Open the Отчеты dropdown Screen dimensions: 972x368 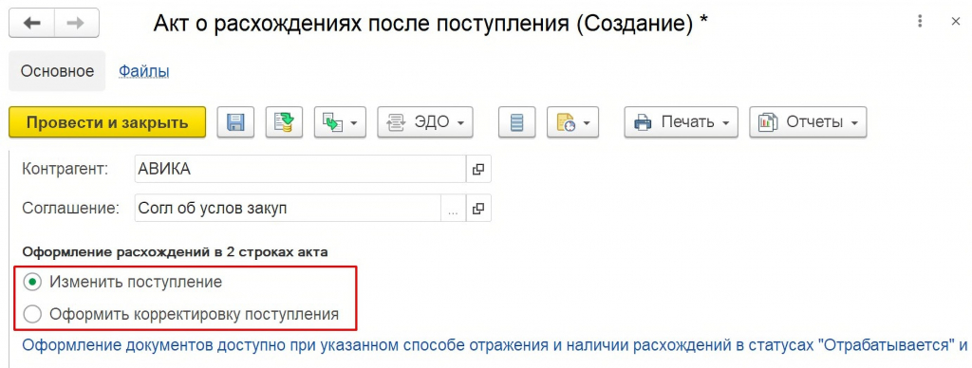tap(808, 122)
